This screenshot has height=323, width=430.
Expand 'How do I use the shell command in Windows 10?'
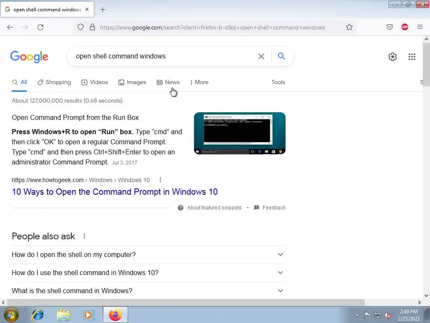point(148,273)
